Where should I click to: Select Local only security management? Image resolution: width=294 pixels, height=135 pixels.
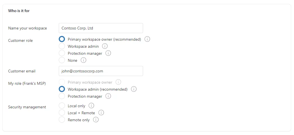(x=62, y=106)
